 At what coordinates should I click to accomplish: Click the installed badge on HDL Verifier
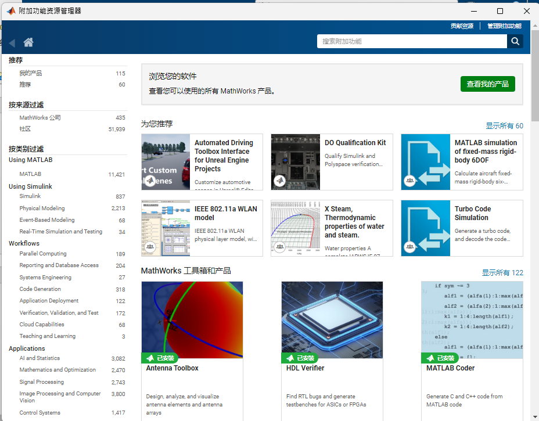300,358
